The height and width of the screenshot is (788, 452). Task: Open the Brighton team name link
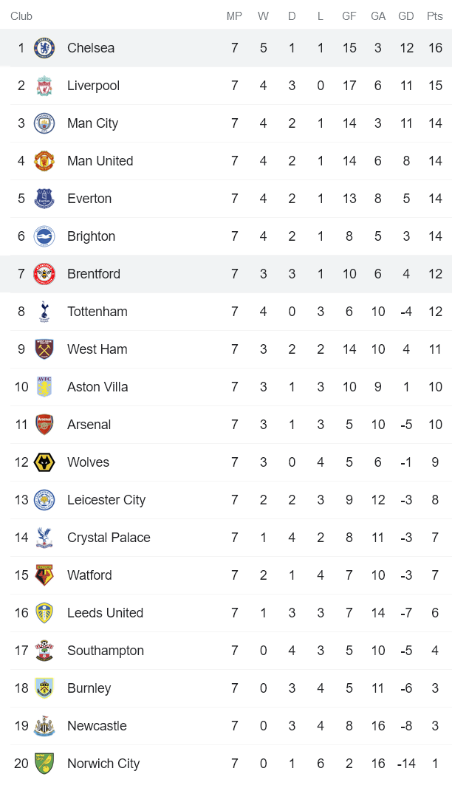click(x=91, y=236)
